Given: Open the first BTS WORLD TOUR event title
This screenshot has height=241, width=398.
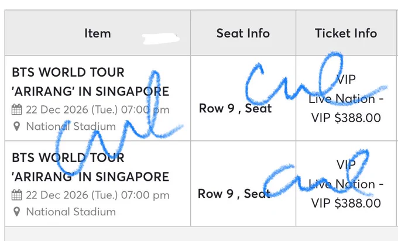Looking at the screenshot, I should pyautogui.click(x=90, y=82).
